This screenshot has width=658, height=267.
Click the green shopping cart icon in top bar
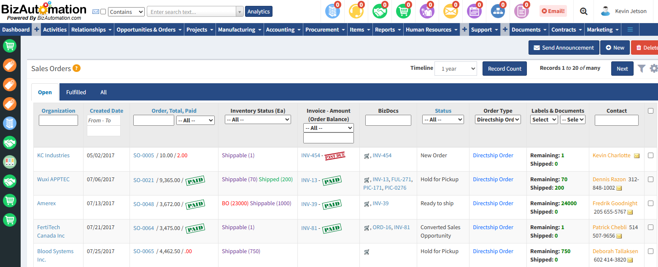pyautogui.click(x=403, y=11)
